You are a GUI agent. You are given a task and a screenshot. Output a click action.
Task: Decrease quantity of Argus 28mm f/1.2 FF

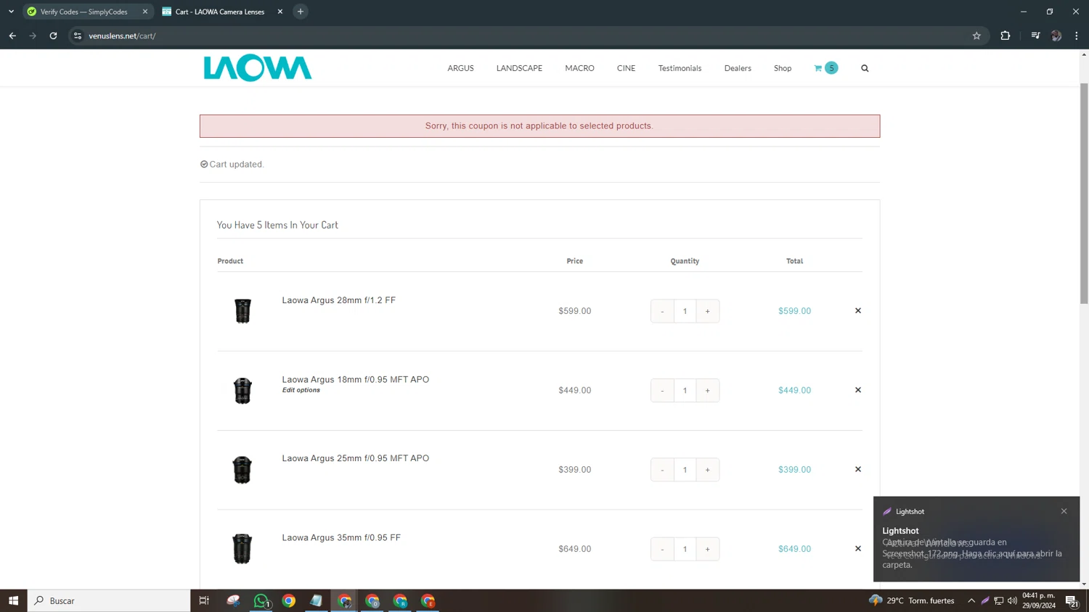pos(662,311)
